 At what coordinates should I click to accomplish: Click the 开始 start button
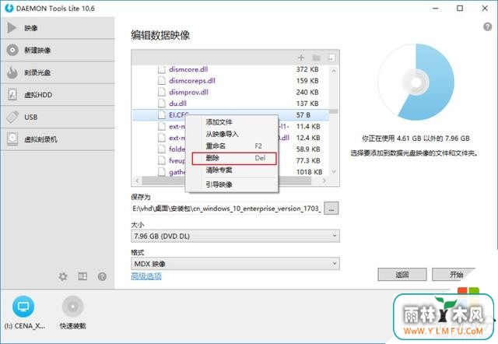[x=456, y=275]
